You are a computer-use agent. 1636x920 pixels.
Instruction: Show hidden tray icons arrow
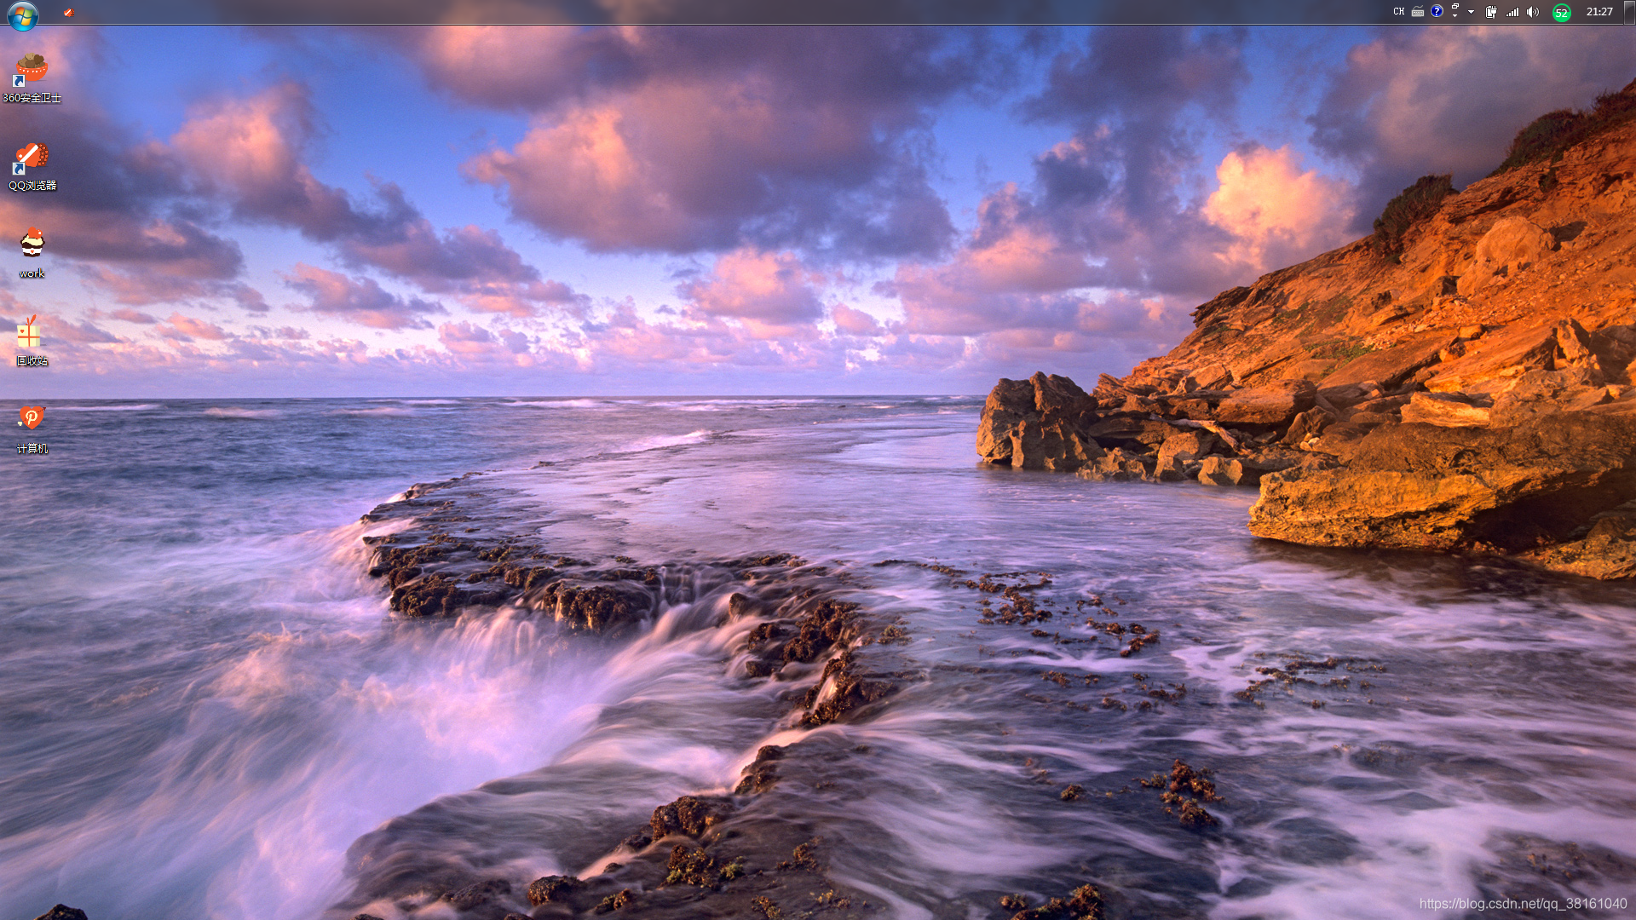point(1471,12)
